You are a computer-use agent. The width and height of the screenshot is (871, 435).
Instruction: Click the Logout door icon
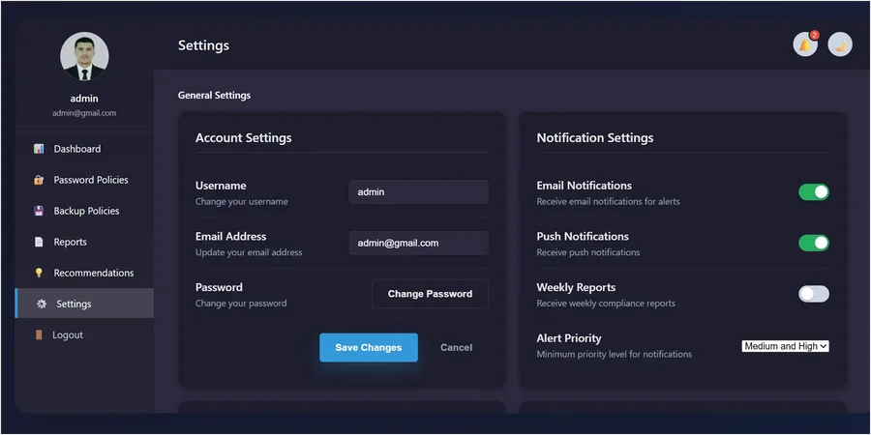coord(39,335)
